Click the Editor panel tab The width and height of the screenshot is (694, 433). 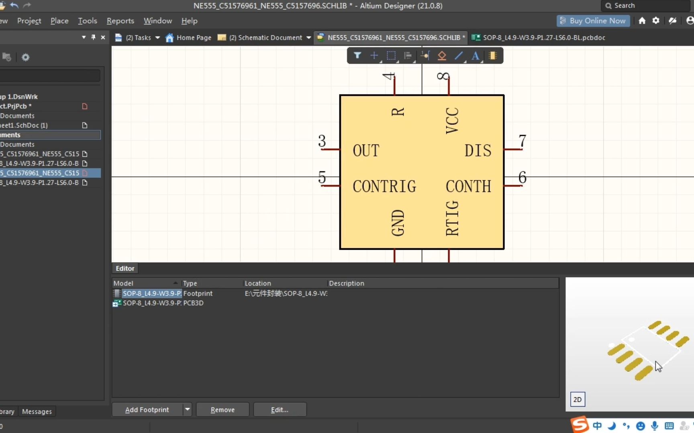[x=125, y=268]
